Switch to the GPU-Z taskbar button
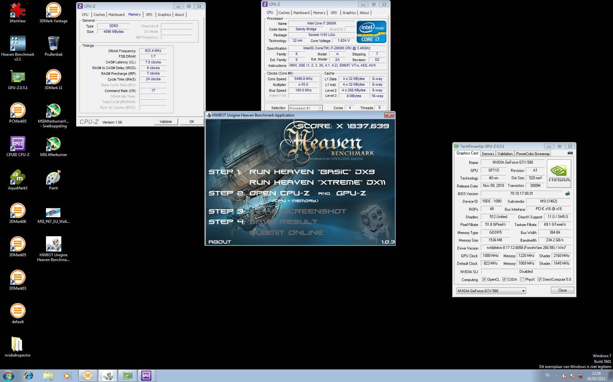Image resolution: width=613 pixels, height=382 pixels. (x=127, y=376)
